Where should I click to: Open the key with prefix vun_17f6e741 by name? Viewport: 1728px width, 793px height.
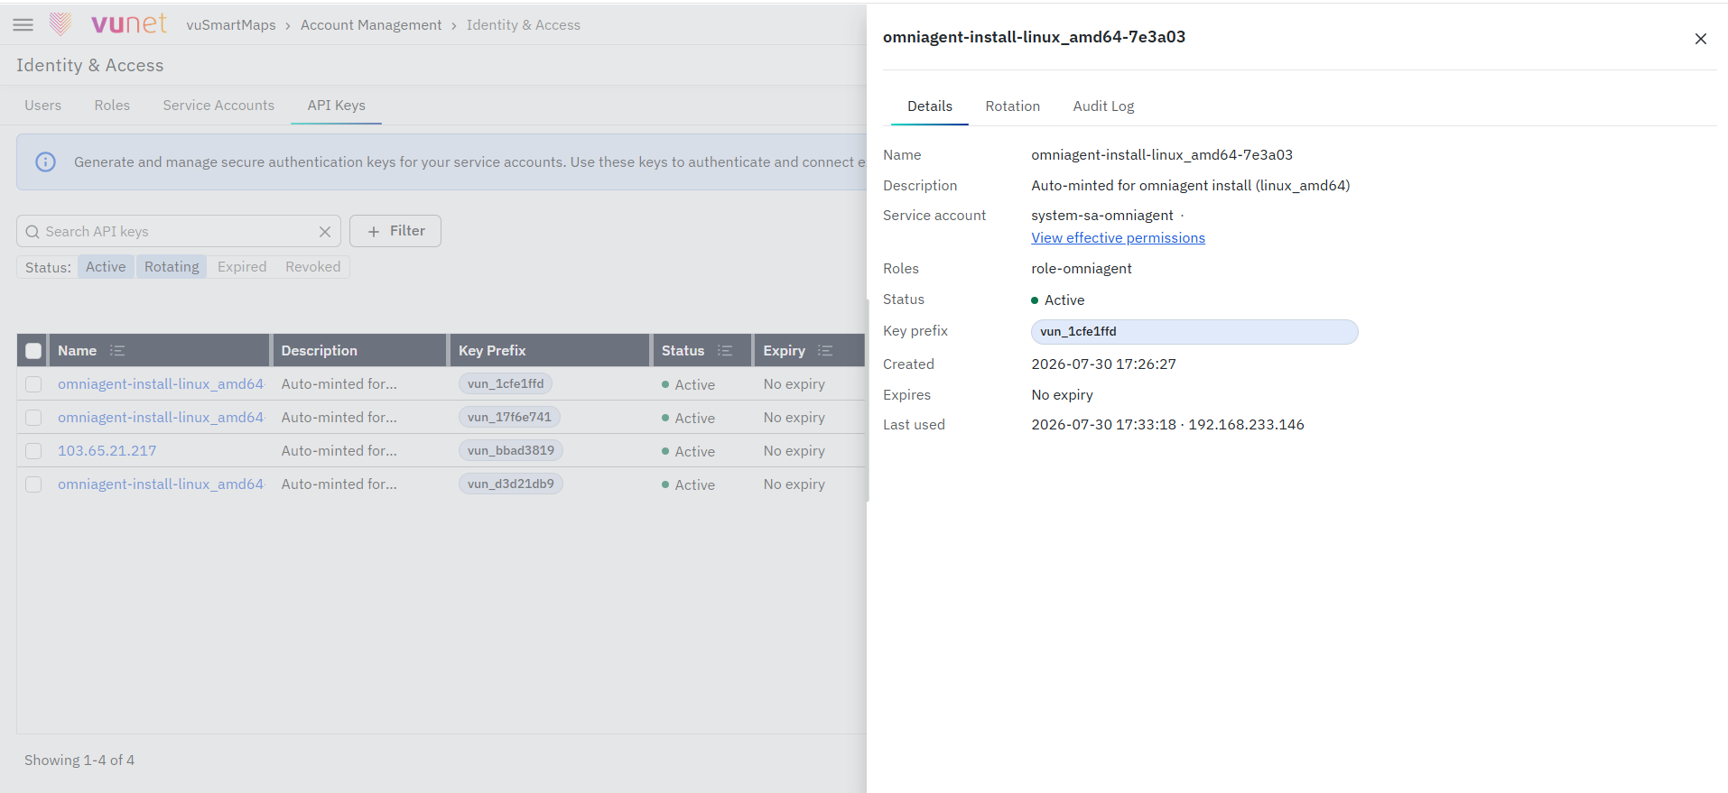(161, 418)
